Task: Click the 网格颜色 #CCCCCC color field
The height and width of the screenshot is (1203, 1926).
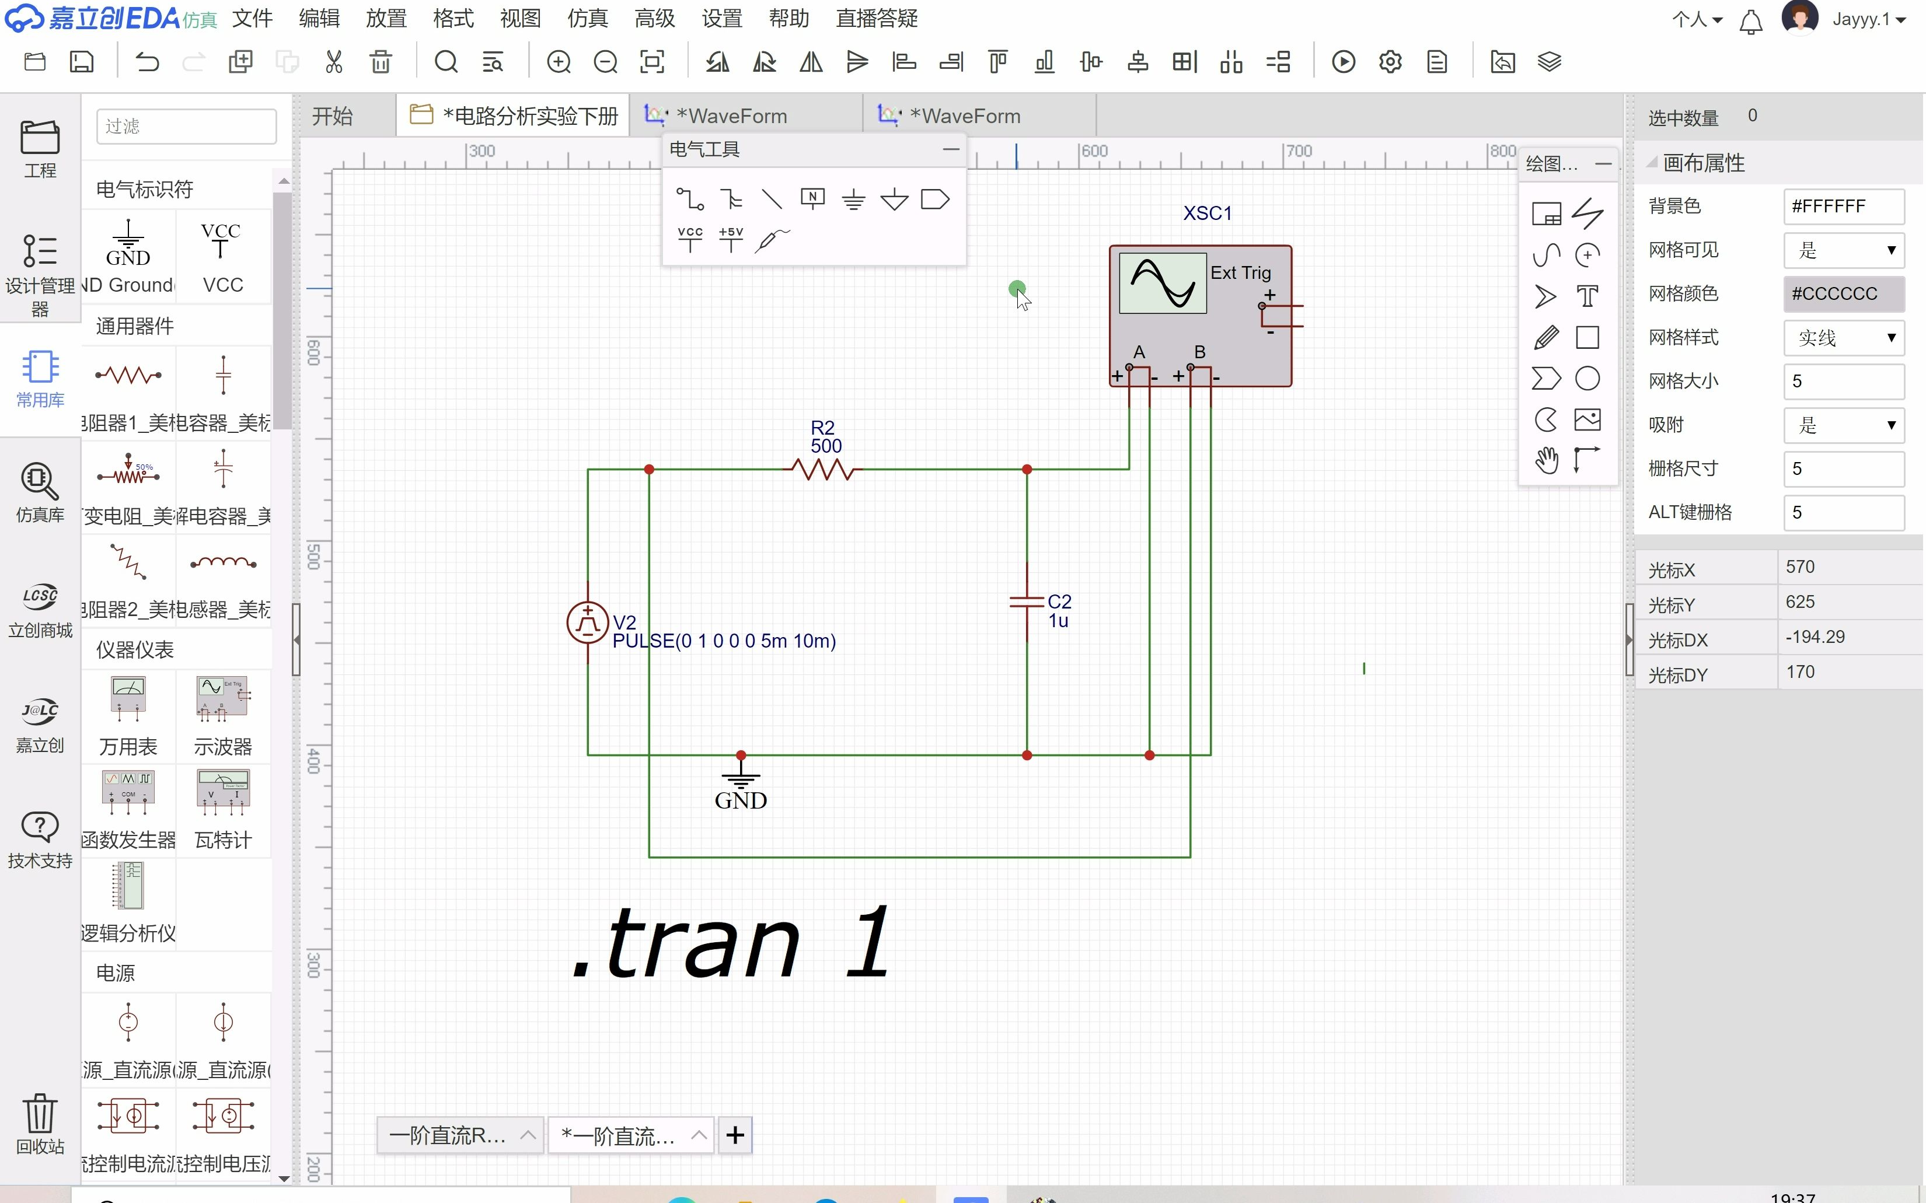Action: 1843,295
